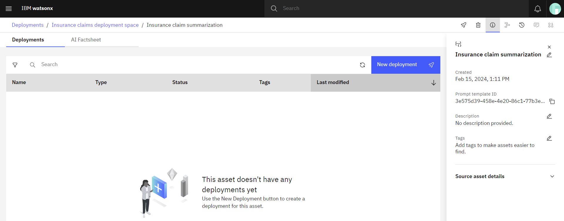
Task: Click the rocket deploy icon in toolbar
Action: tap(464, 25)
